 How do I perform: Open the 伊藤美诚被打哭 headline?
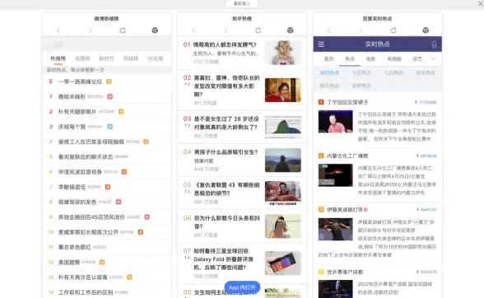(x=345, y=210)
